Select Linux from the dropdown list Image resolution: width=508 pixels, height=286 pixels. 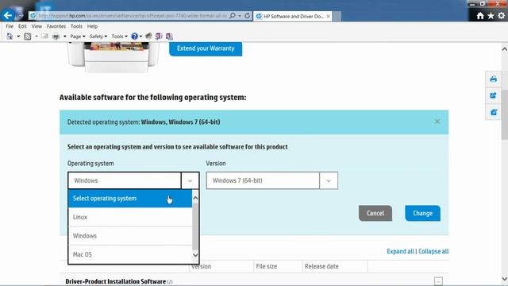click(130, 217)
